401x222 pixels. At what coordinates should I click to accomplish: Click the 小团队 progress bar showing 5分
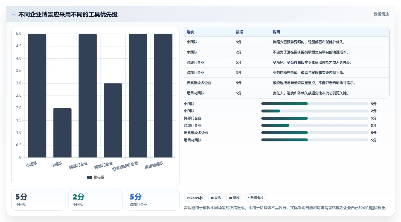[x=315, y=104]
